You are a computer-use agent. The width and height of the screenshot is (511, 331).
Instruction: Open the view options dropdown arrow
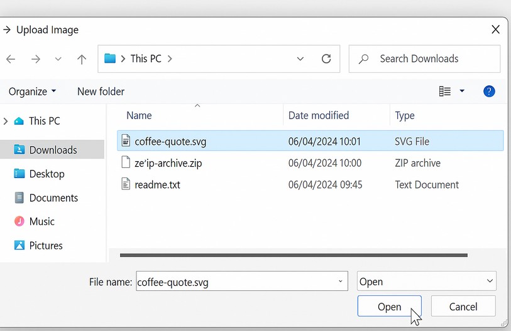coord(462,91)
